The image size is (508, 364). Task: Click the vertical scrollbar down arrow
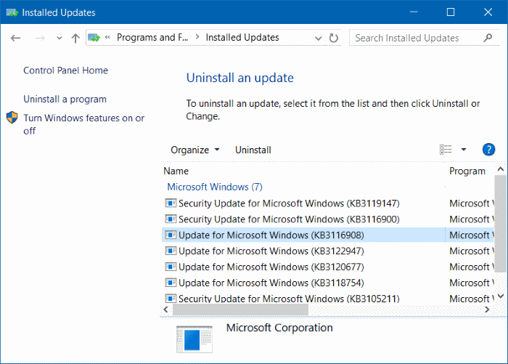[501, 296]
